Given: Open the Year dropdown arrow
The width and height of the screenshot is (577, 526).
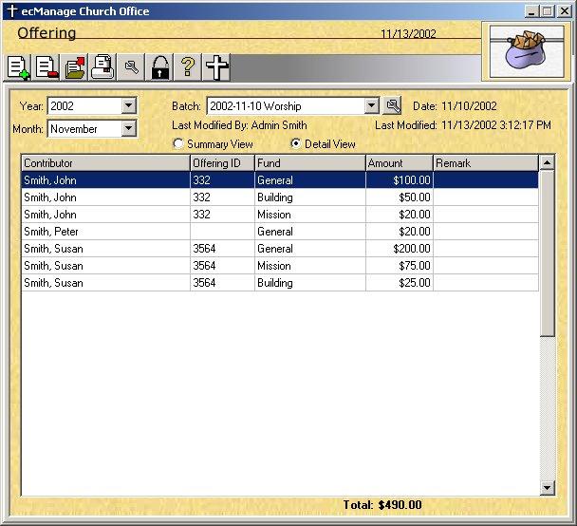Looking at the screenshot, I should (128, 106).
